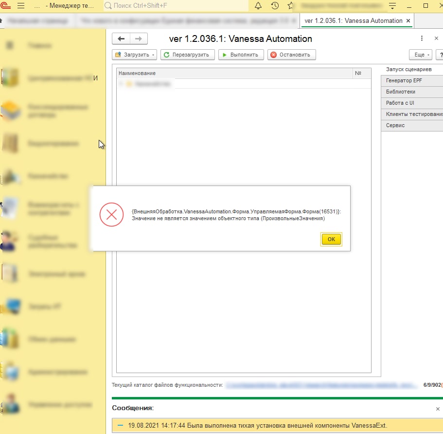Close the Vanessa Automation tab

[x=408, y=20]
